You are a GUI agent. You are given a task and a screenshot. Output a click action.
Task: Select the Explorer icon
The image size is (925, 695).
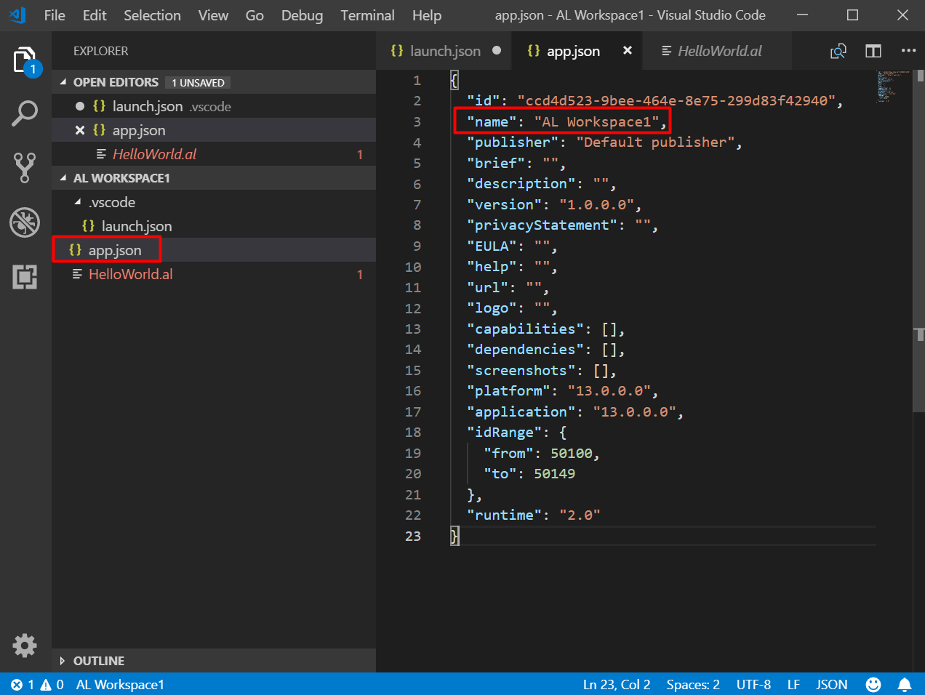(25, 61)
